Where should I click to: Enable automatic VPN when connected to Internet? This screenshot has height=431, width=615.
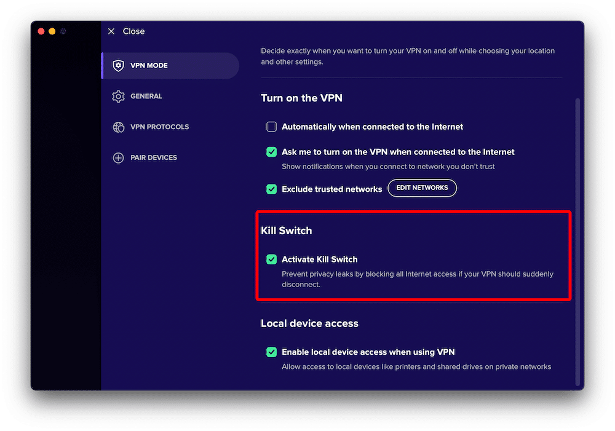pos(271,127)
